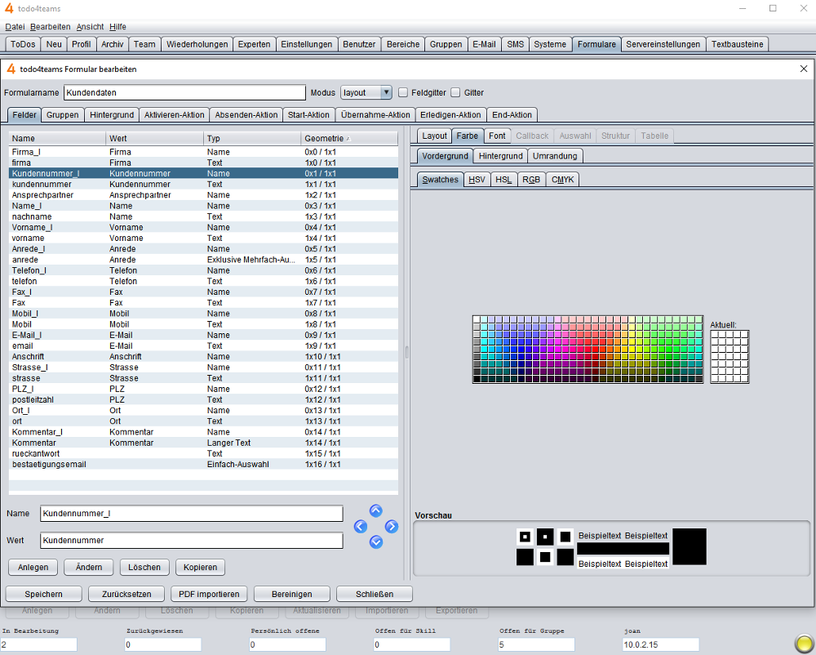Move field right with blue right arrow
The height and width of the screenshot is (655, 816).
[392, 527]
